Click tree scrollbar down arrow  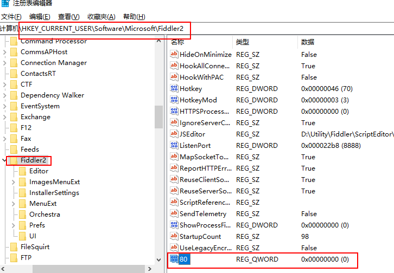pos(159,260)
